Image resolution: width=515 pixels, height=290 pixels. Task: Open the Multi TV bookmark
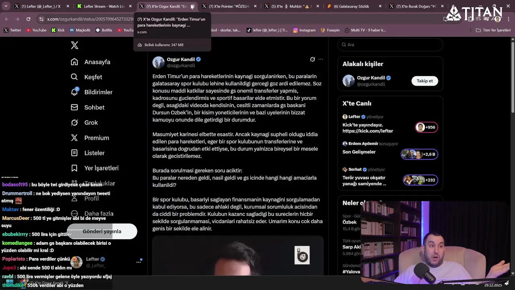(x=365, y=30)
